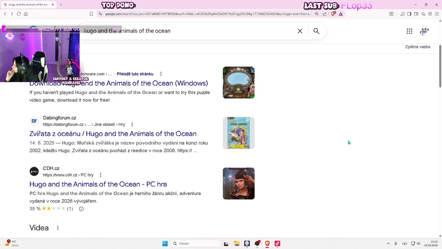Open the Brave VPN shield icon
Viewport: 442px width, 249px height.
(430, 14)
